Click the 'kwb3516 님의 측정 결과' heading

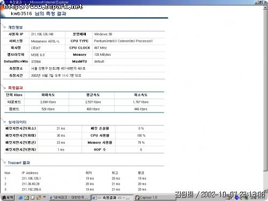(x=39, y=13)
